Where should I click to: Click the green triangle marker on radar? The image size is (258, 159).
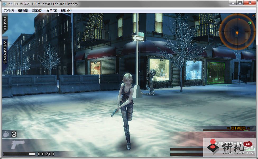pos(250,23)
